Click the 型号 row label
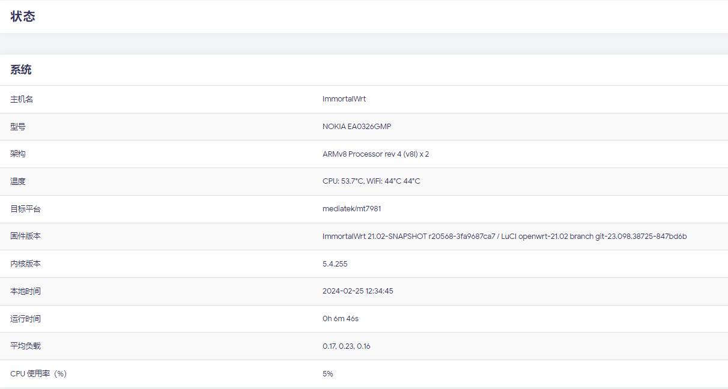The height and width of the screenshot is (389, 728). (18, 127)
